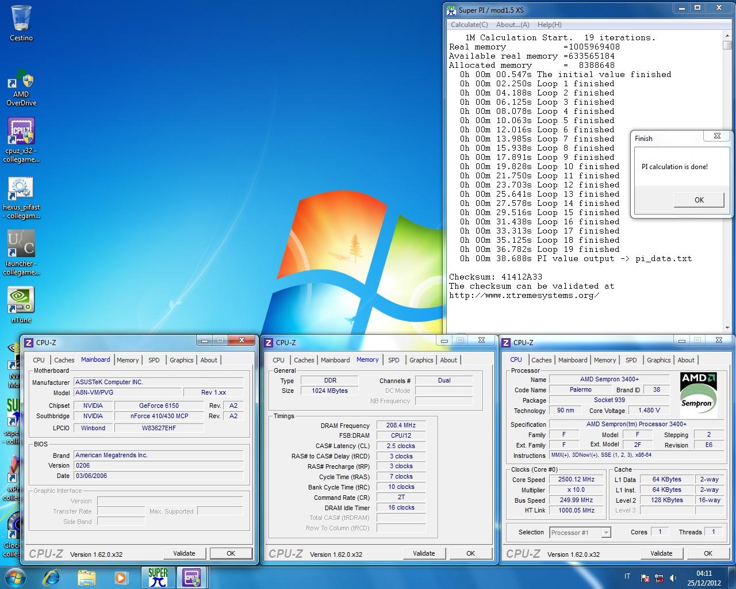The image size is (736, 589).
Task: Click the Super PI title bar icon
Action: [x=452, y=10]
